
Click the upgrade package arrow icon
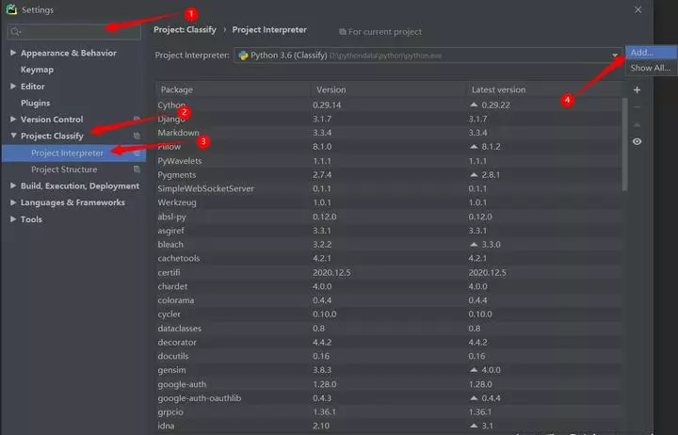click(637, 124)
